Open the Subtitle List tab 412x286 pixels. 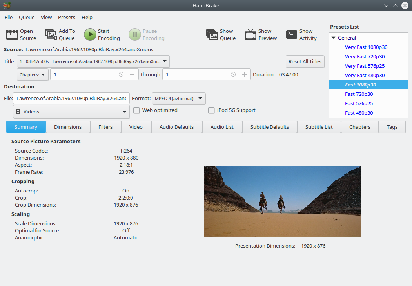point(319,127)
